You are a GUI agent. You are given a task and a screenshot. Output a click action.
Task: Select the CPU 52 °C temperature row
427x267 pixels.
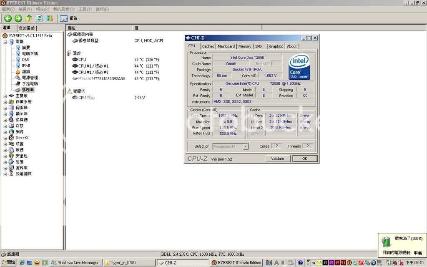tap(116, 60)
